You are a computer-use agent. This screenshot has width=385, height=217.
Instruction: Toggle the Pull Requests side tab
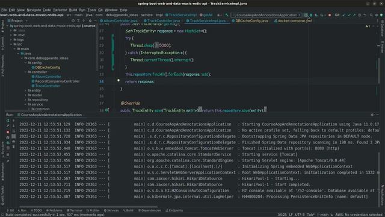point(2,66)
